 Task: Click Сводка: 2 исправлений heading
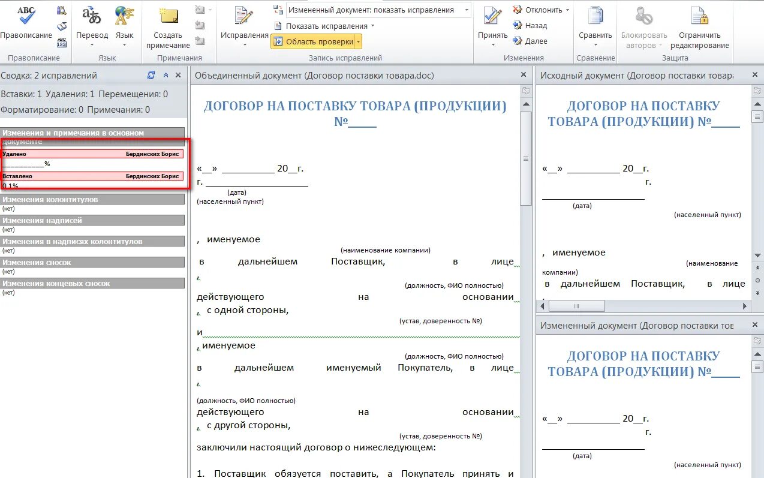(49, 76)
